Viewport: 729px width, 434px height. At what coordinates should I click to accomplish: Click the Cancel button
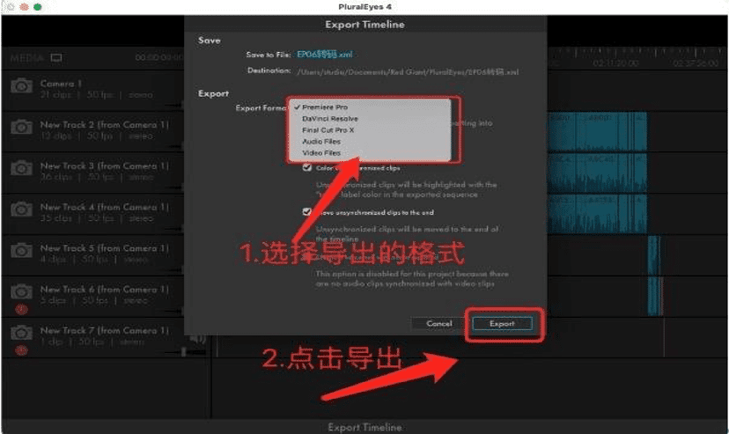coord(438,323)
